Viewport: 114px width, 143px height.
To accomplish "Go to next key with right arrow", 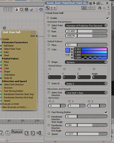I will click(54, 8).
